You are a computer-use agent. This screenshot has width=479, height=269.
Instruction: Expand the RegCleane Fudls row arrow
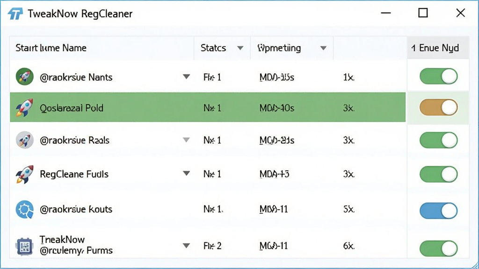pyautogui.click(x=186, y=173)
